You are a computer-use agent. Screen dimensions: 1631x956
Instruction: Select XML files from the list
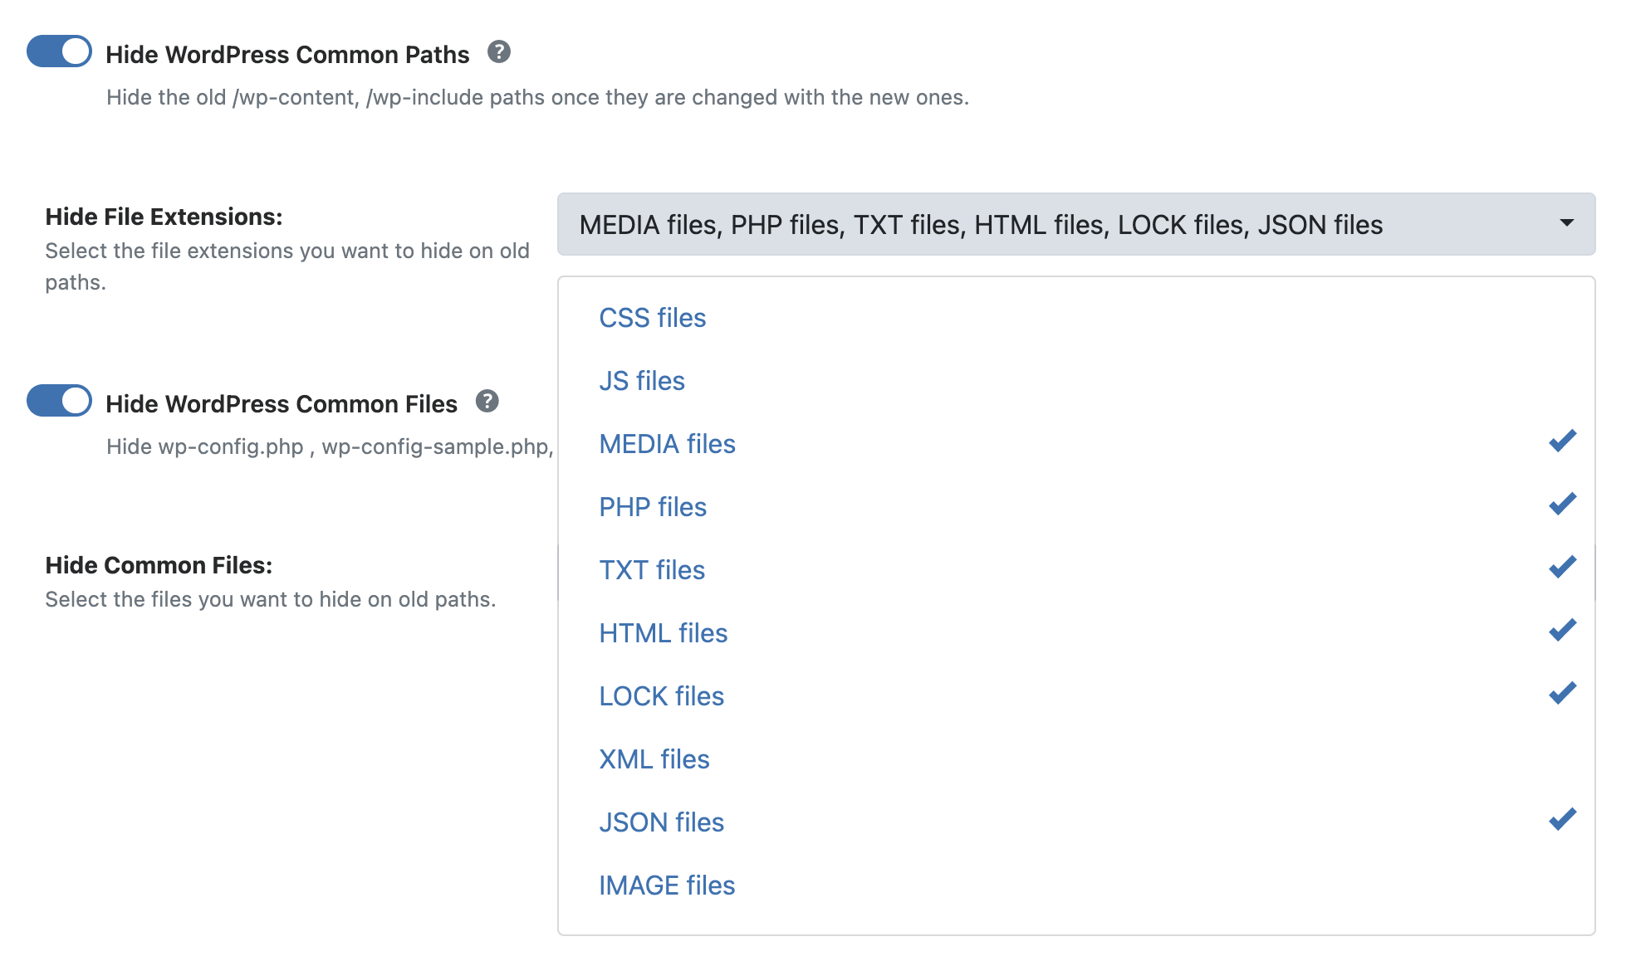(654, 758)
